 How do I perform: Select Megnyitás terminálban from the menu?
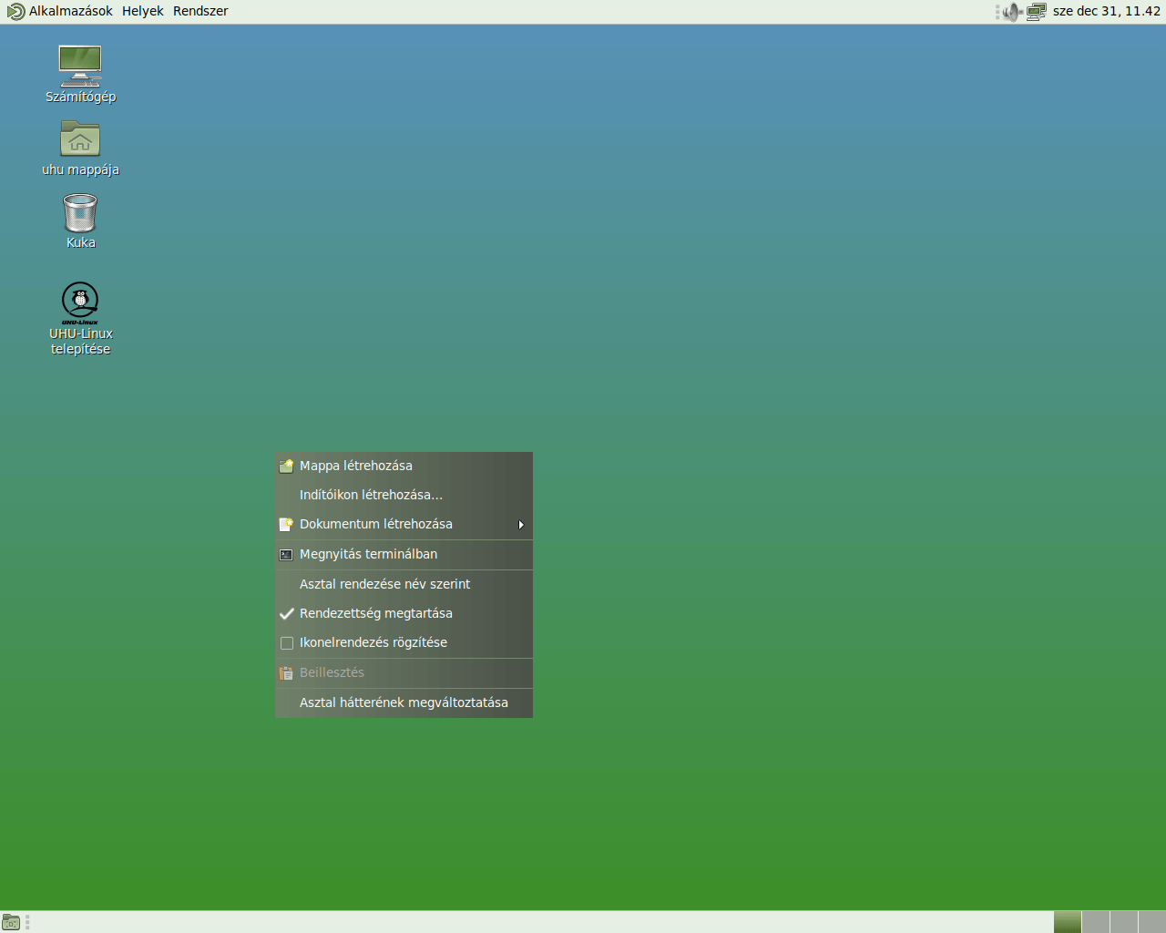368,554
